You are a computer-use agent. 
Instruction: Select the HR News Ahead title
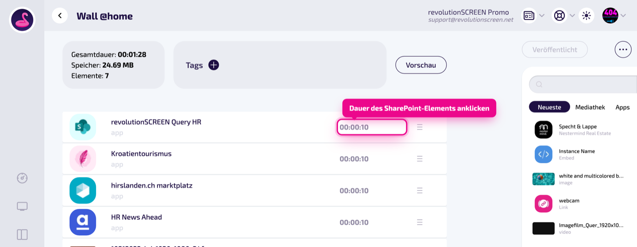136,217
